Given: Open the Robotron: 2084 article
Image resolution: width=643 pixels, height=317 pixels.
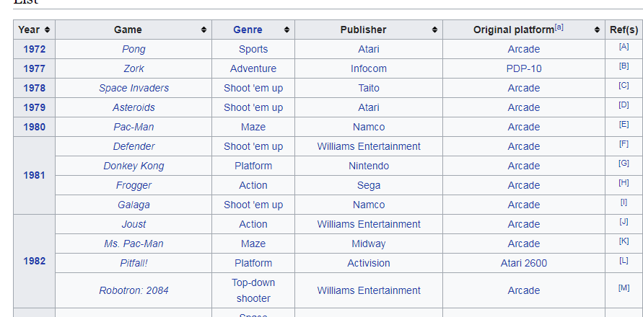Looking at the screenshot, I should coord(134,290).
